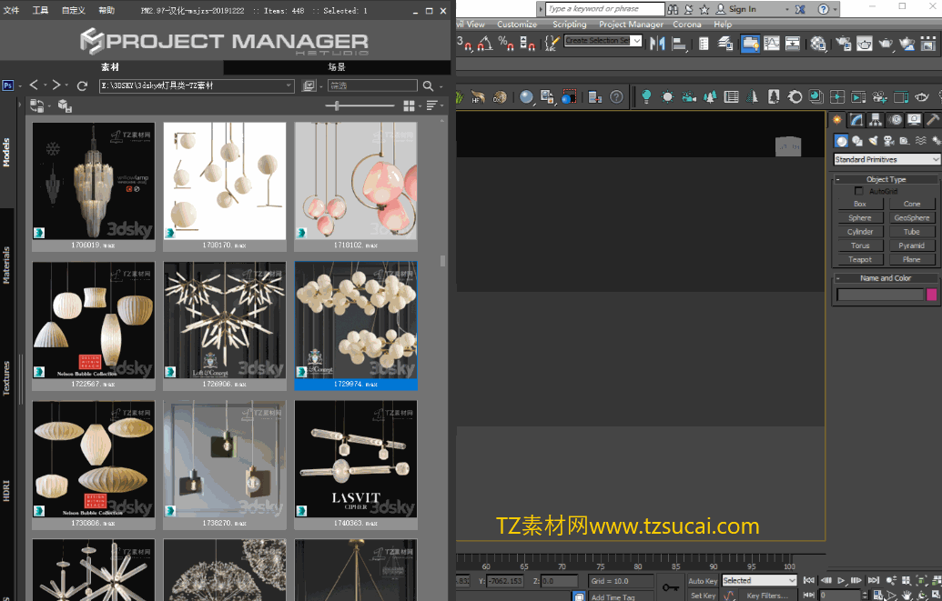This screenshot has height=601, width=942.
Task: Click the 筛选 filter input field
Action: click(372, 85)
